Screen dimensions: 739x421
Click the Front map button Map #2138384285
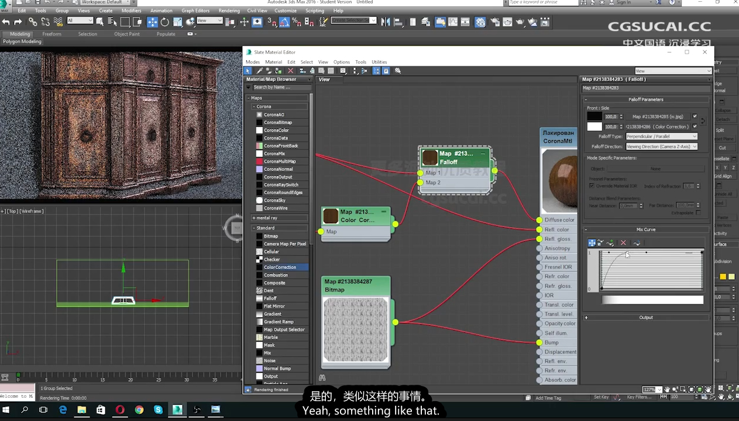coord(657,116)
